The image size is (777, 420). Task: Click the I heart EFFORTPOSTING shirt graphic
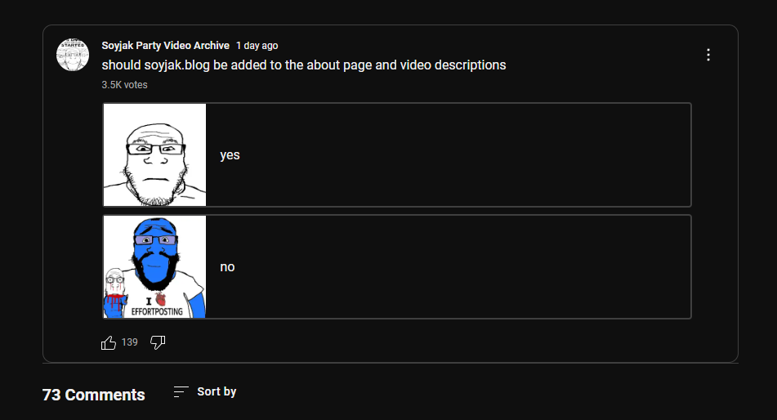coord(157,306)
